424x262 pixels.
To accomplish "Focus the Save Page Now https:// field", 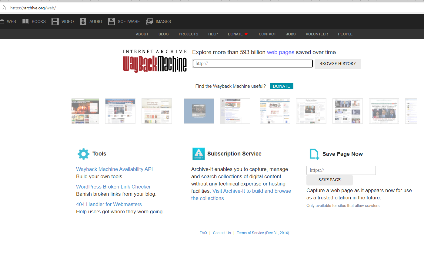I will [341, 170].
